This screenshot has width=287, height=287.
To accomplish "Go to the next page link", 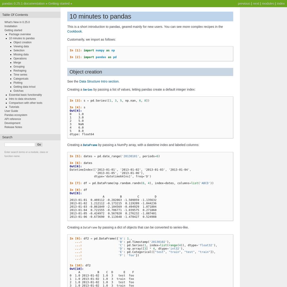I will tap(256, 3).
